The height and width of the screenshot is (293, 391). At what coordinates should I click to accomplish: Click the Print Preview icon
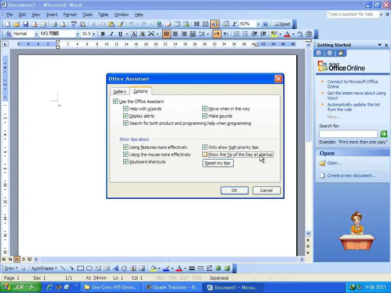click(x=63, y=24)
